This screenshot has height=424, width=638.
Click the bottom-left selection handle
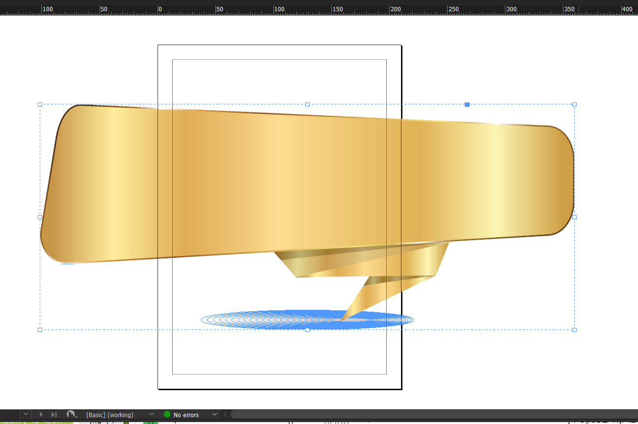(40, 330)
